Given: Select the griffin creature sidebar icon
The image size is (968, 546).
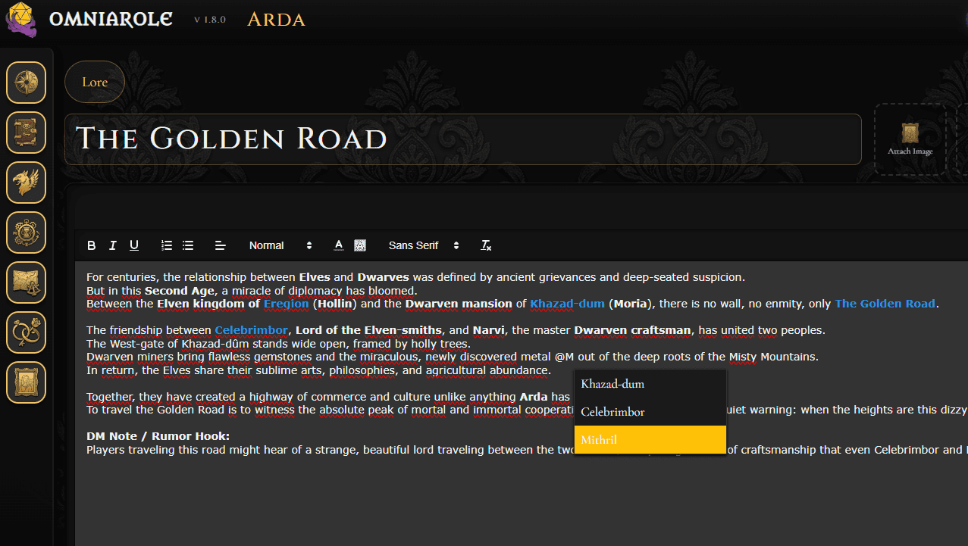Looking at the screenshot, I should [x=27, y=183].
